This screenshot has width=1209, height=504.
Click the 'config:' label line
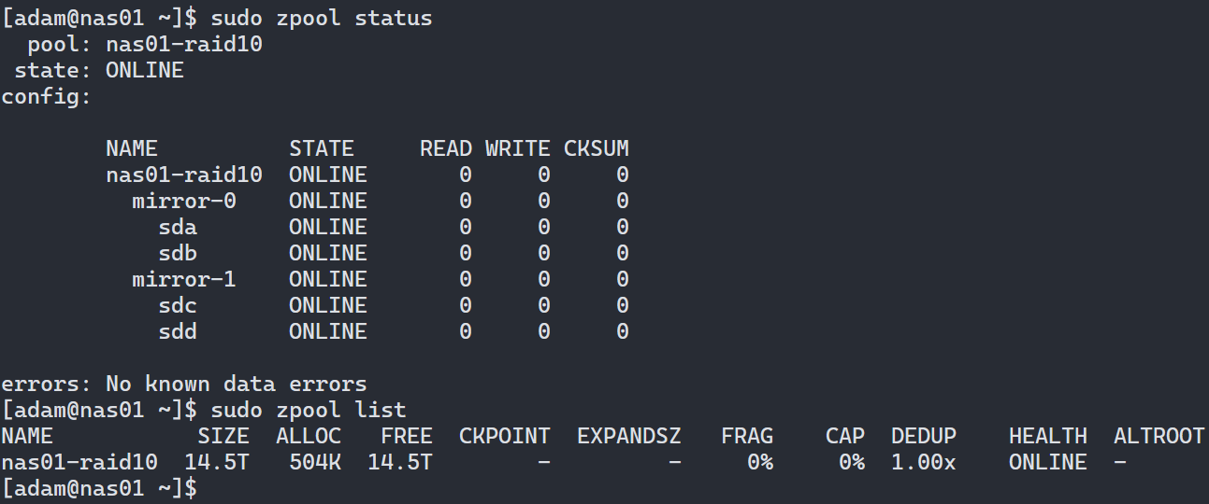pos(46,97)
